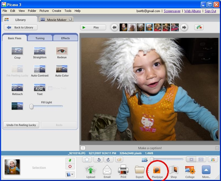Click Undo I'm Feeling Lucky
The height and width of the screenshot is (181, 221).
coord(21,125)
